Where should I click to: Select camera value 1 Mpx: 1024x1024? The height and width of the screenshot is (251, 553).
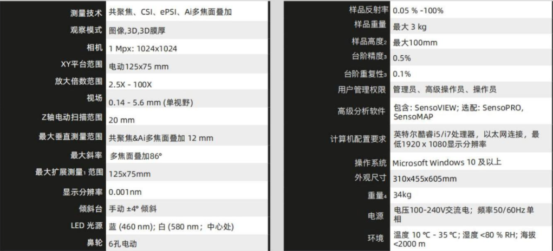142,49
